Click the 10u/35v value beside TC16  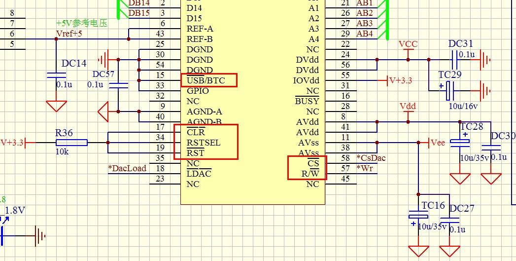click(432, 227)
